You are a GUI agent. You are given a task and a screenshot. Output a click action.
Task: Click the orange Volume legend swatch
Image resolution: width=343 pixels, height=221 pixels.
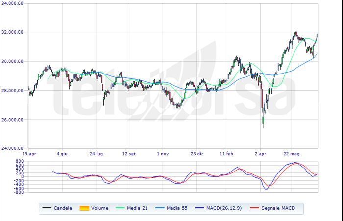click(84, 208)
